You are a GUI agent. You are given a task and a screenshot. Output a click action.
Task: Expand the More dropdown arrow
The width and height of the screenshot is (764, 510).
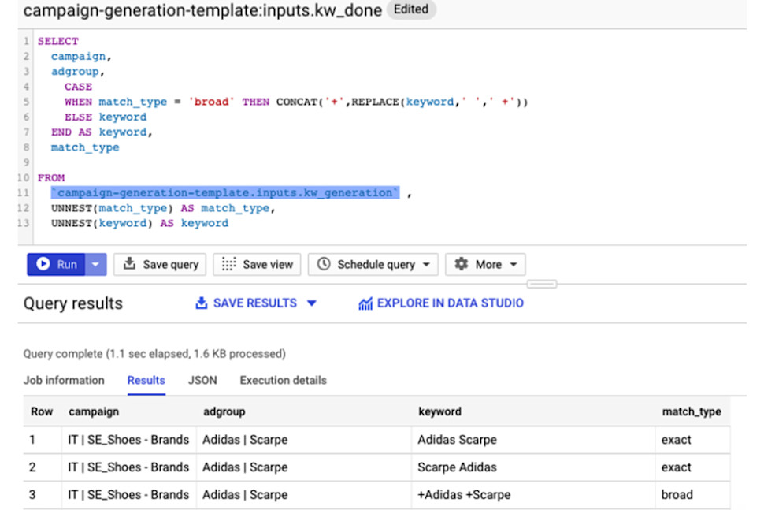514,265
